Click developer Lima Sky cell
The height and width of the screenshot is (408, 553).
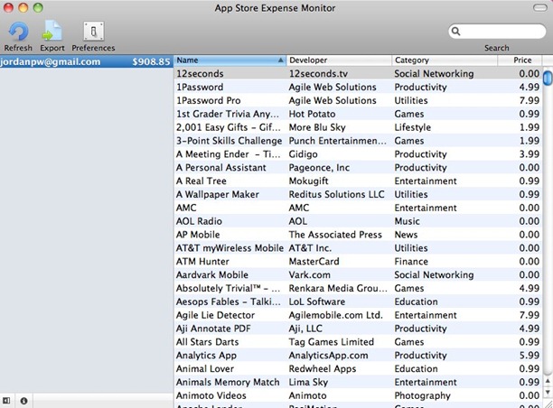pyautogui.click(x=308, y=382)
